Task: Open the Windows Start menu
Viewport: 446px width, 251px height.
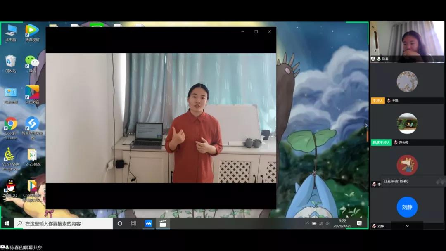Action: click(x=7, y=223)
